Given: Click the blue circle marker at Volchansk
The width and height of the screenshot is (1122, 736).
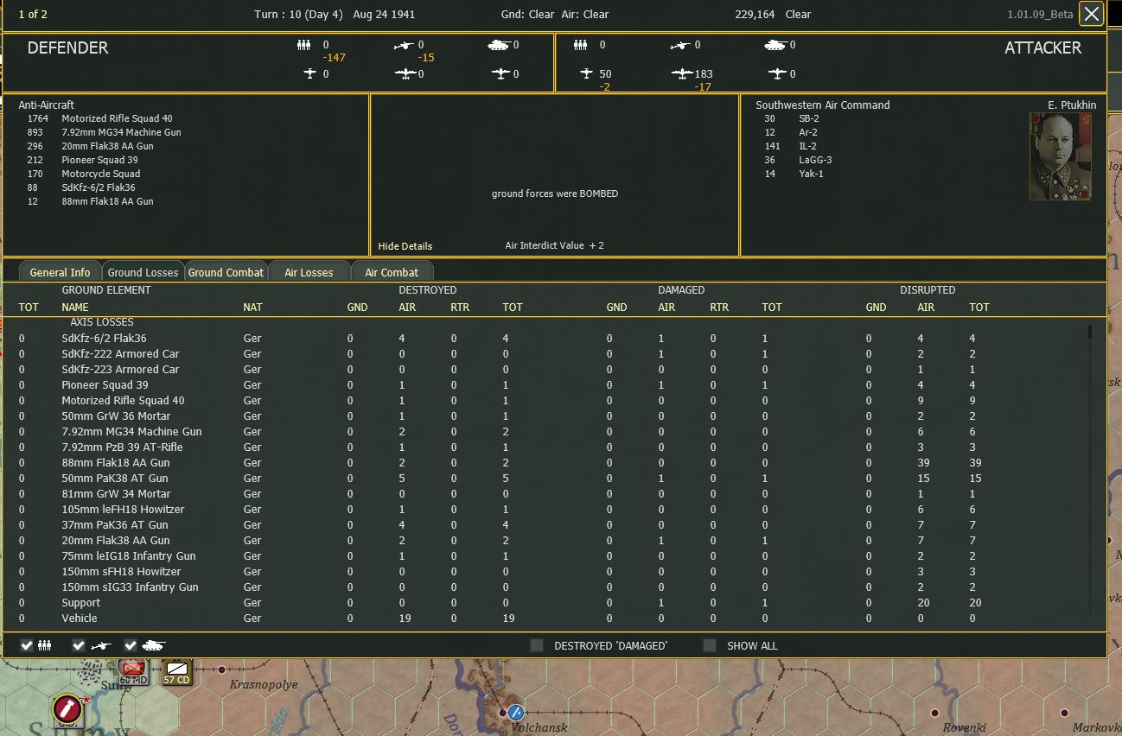Looking at the screenshot, I should [516, 712].
